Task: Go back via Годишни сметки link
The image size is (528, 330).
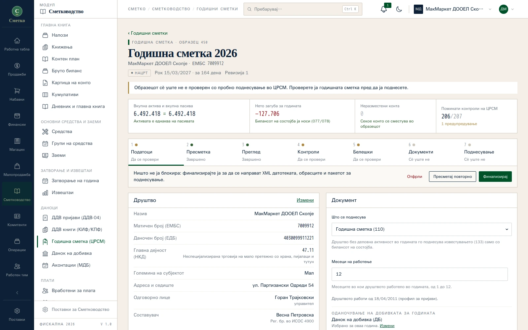Action: pos(148,33)
